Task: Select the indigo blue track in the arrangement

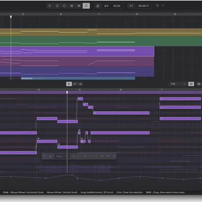Action: click(77, 72)
